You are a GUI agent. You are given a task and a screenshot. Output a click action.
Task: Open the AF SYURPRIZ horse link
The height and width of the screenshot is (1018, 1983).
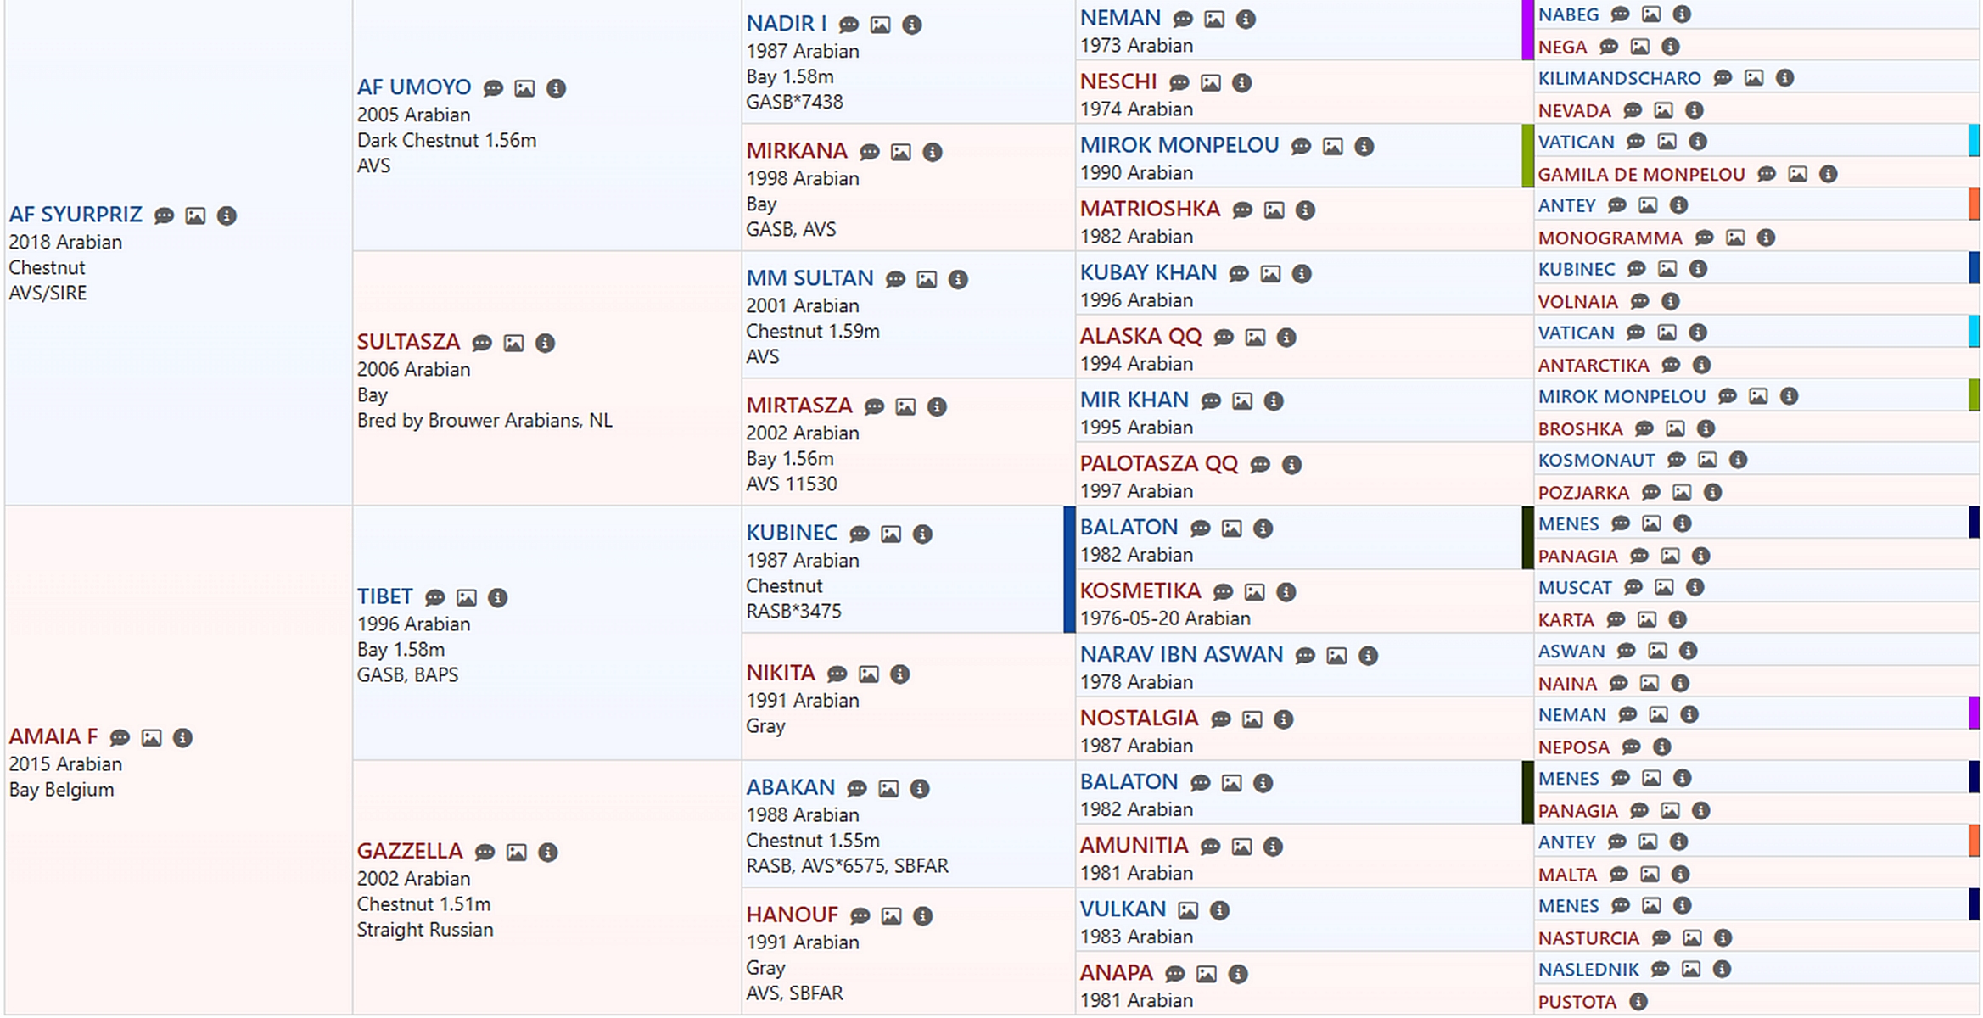[x=76, y=215]
